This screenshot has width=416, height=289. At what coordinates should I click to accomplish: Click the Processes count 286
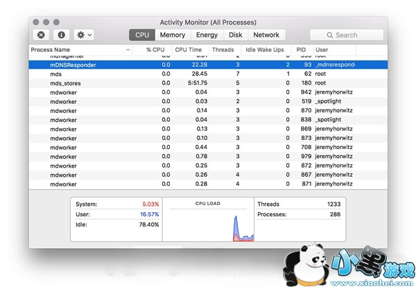click(x=336, y=214)
